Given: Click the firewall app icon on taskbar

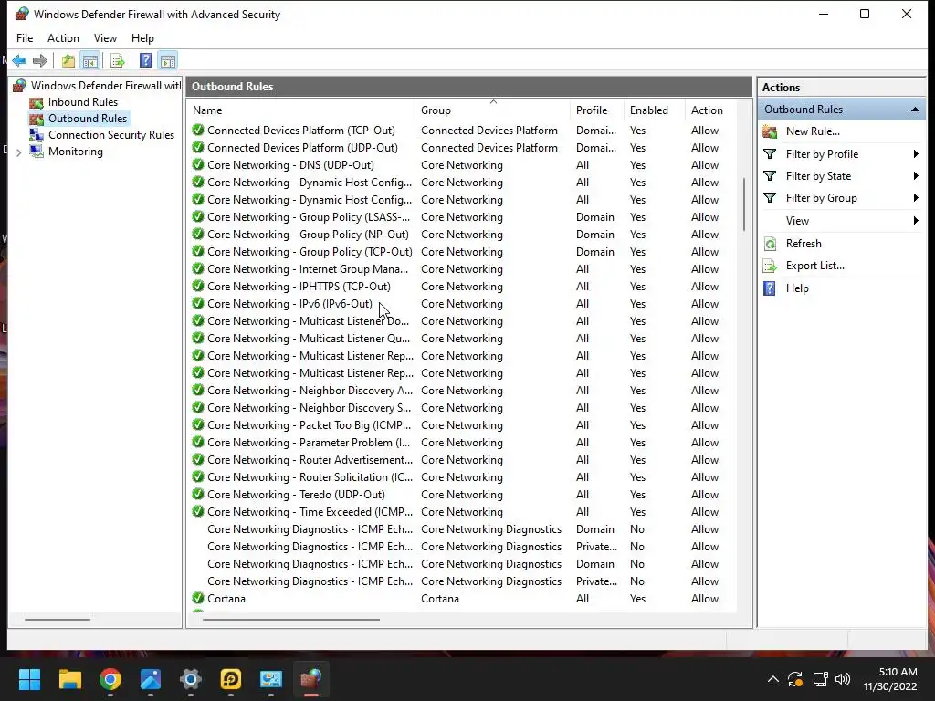Looking at the screenshot, I should [x=310, y=679].
